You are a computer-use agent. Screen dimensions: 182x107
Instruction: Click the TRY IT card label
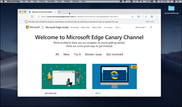pos(98,93)
